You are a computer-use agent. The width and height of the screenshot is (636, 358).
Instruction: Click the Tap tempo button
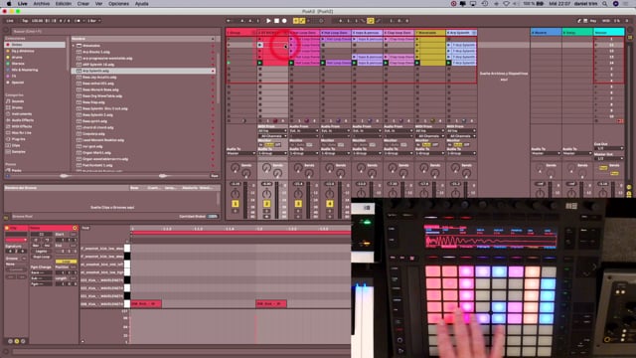(25, 20)
